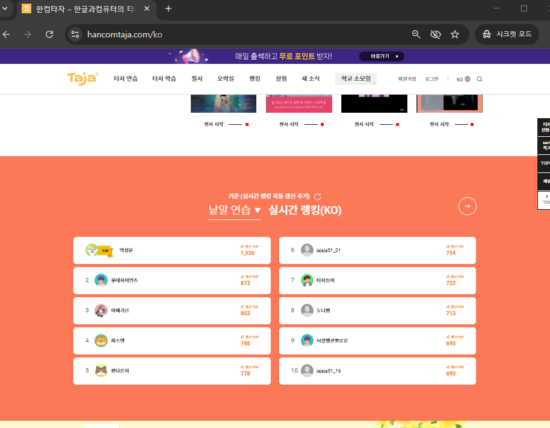Select the 학교 소모임 tab

[x=356, y=78]
